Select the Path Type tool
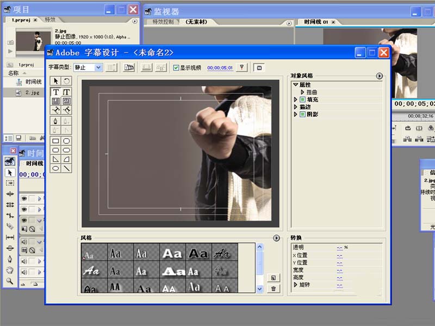This screenshot has width=435, height=326. [x=56, y=110]
